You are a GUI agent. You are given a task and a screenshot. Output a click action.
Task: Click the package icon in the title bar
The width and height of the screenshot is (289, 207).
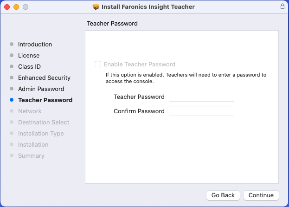pos(96,7)
